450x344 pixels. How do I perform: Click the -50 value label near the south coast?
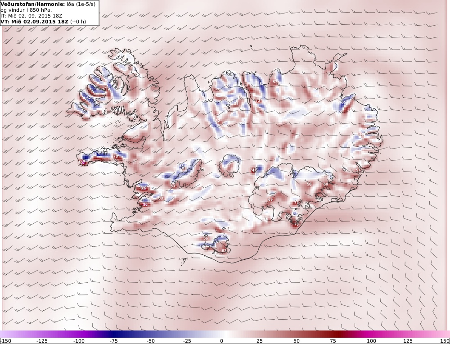(223, 237)
